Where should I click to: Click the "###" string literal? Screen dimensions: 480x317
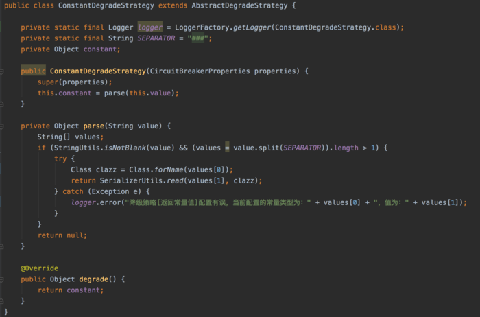197,38
